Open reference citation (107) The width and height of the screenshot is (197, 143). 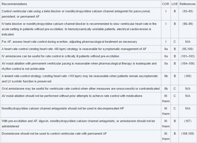(188, 121)
